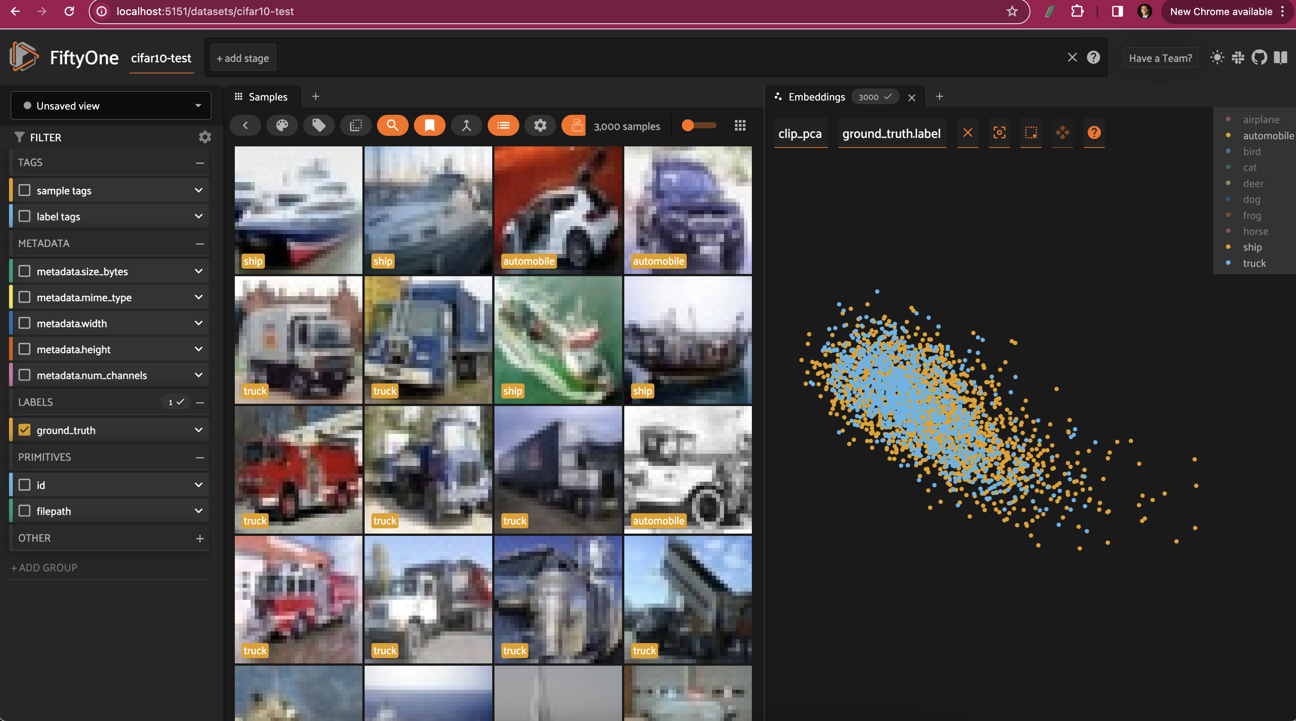Open display options gear in samples toolbar
Image resolution: width=1296 pixels, height=721 pixels.
tap(540, 125)
